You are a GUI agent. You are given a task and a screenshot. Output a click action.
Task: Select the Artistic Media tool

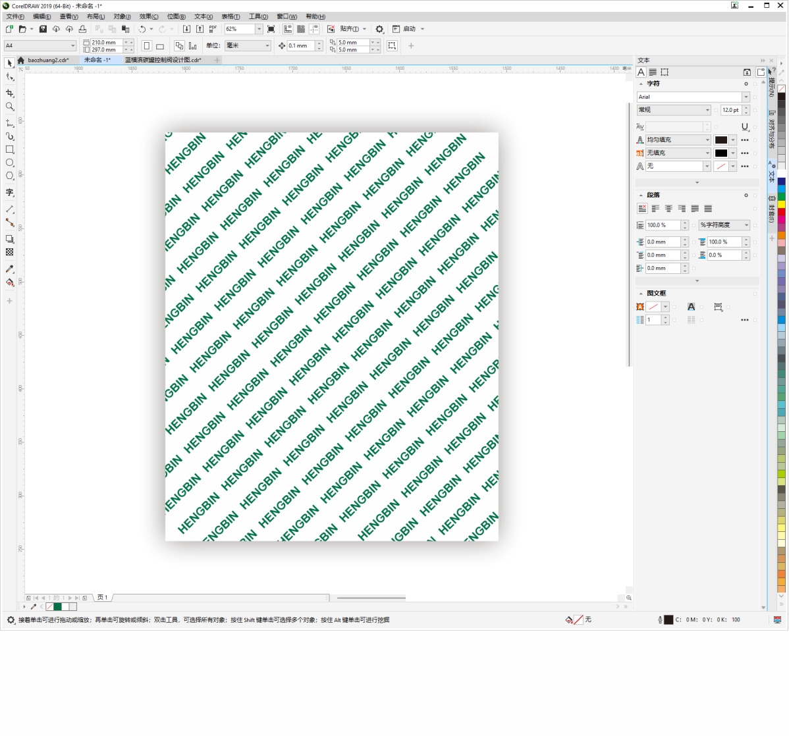click(10, 136)
